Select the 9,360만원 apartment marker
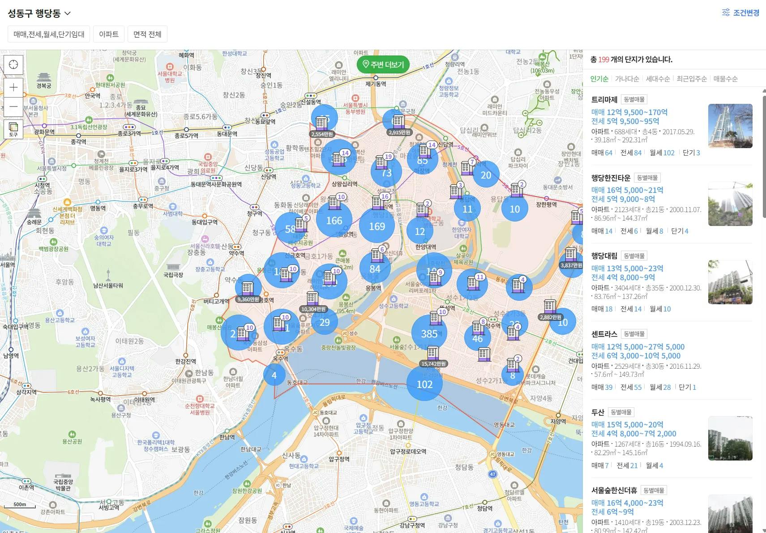The image size is (766, 533). (248, 292)
